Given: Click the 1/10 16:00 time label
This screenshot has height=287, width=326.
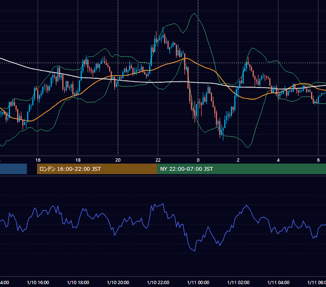Looking at the screenshot, I should click(38, 282).
